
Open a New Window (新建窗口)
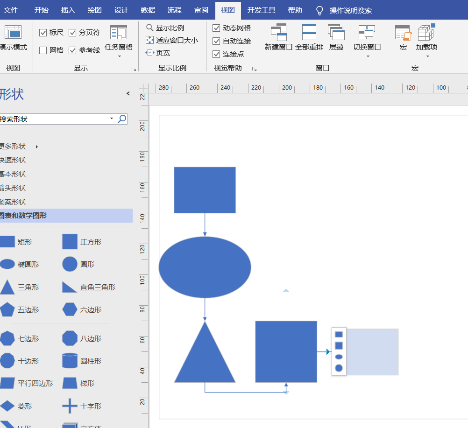coord(278,38)
